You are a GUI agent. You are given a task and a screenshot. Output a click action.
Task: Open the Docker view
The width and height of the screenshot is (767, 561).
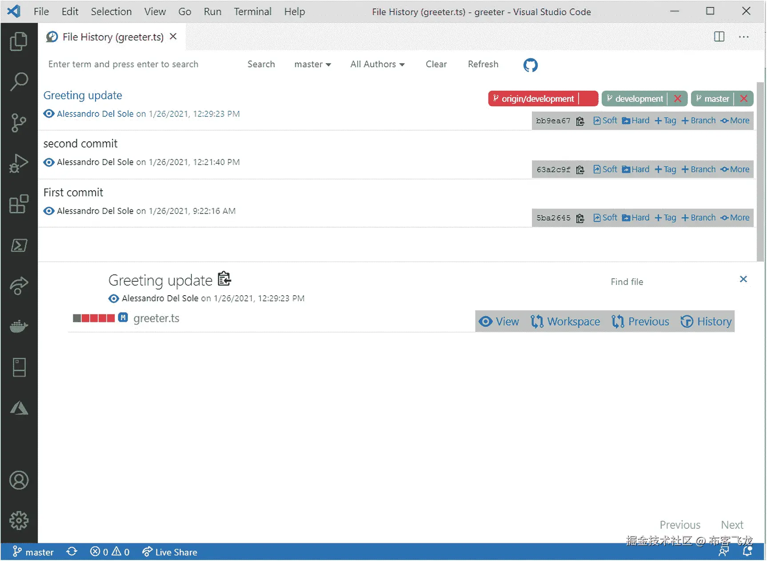coord(19,327)
